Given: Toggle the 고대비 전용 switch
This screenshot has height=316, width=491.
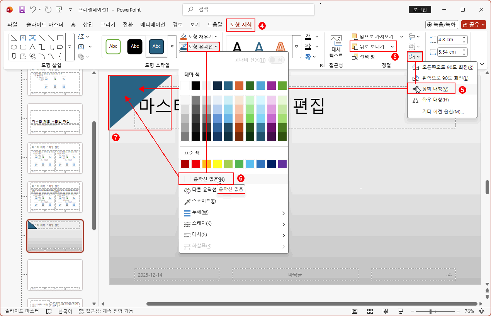Looking at the screenshot, I should (277, 60).
